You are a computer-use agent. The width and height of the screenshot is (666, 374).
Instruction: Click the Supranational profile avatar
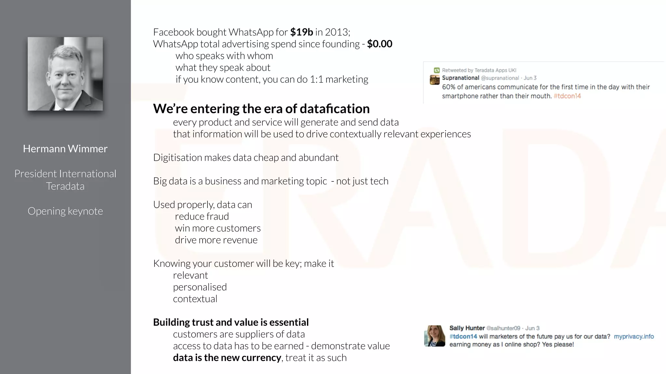coord(435,80)
